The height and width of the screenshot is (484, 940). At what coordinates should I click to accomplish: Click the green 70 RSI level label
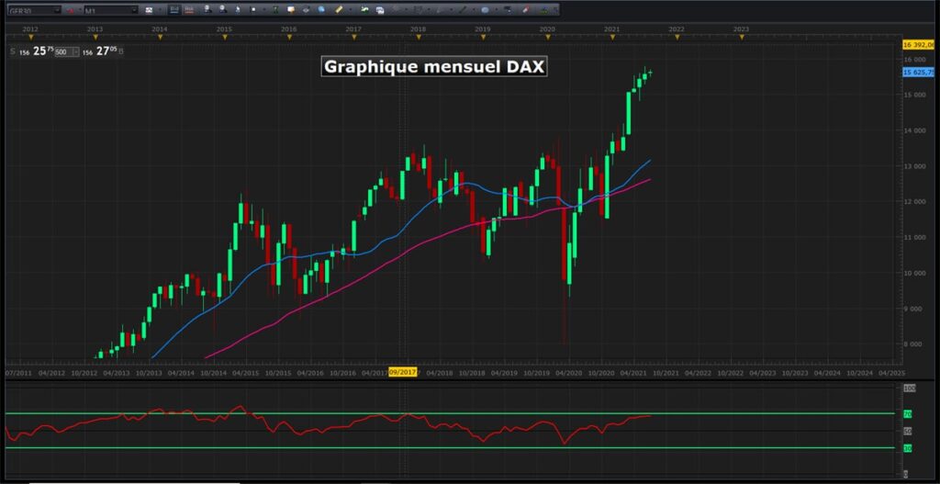pyautogui.click(x=908, y=414)
